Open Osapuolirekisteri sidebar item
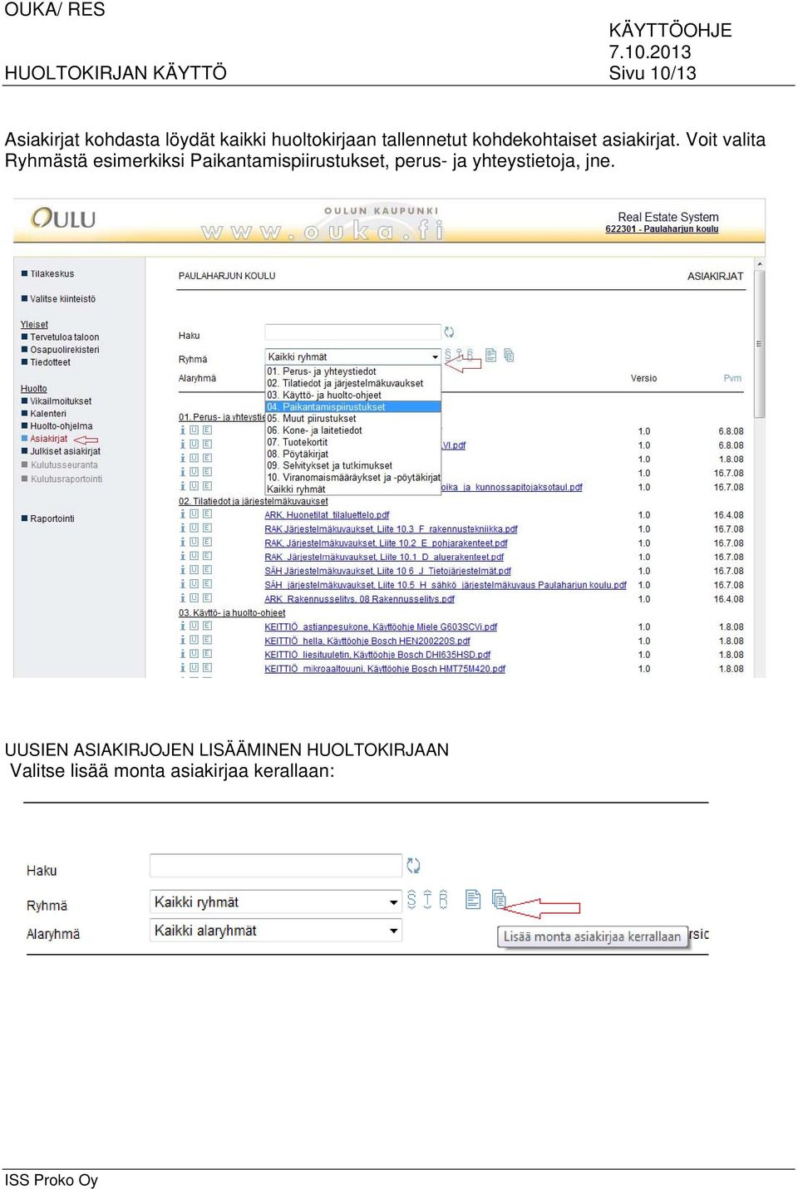This screenshot has height=1189, width=798. tap(64, 349)
